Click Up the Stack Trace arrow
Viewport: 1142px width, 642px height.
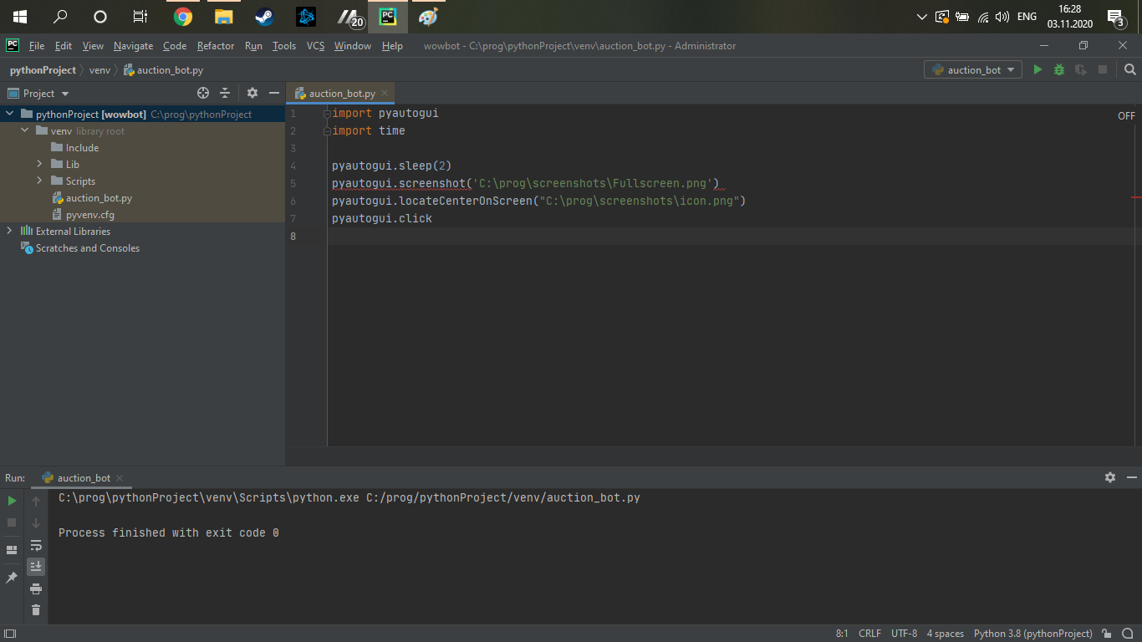36,502
